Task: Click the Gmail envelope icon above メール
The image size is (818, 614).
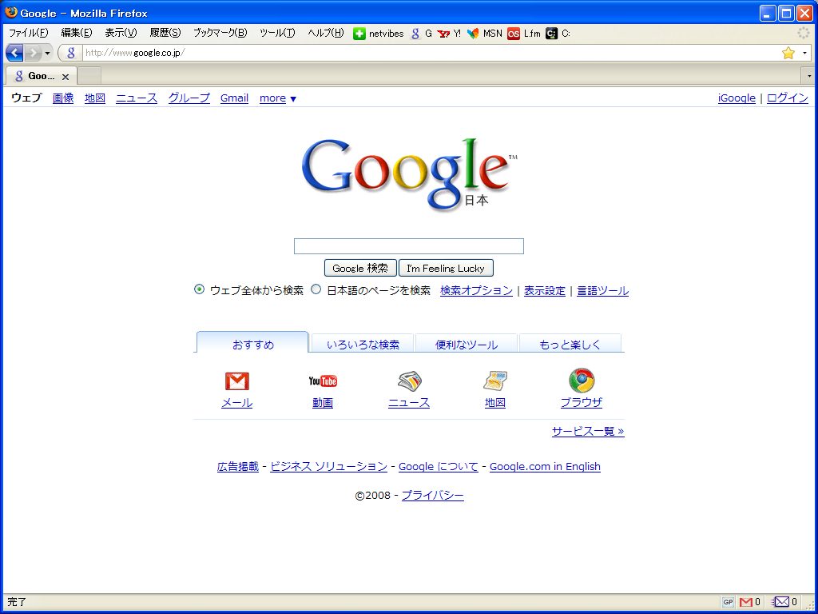Action: tap(236, 381)
